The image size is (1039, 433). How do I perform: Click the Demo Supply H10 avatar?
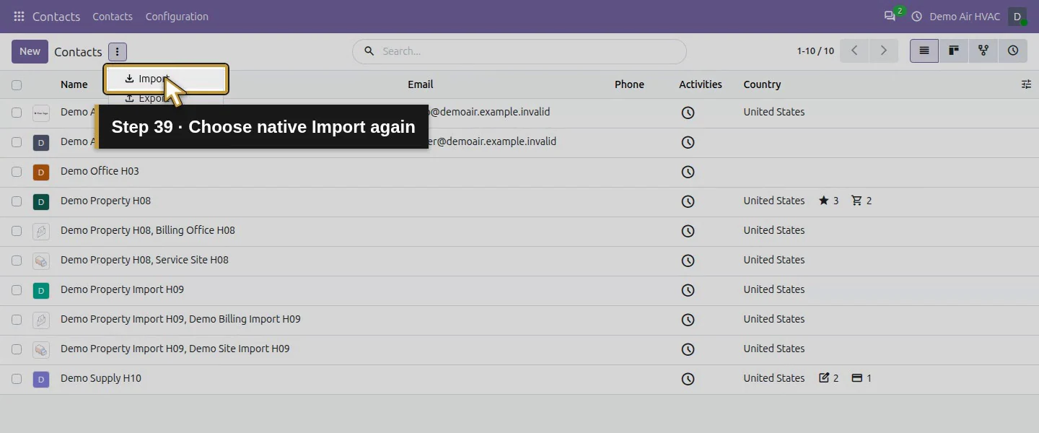pyautogui.click(x=41, y=379)
